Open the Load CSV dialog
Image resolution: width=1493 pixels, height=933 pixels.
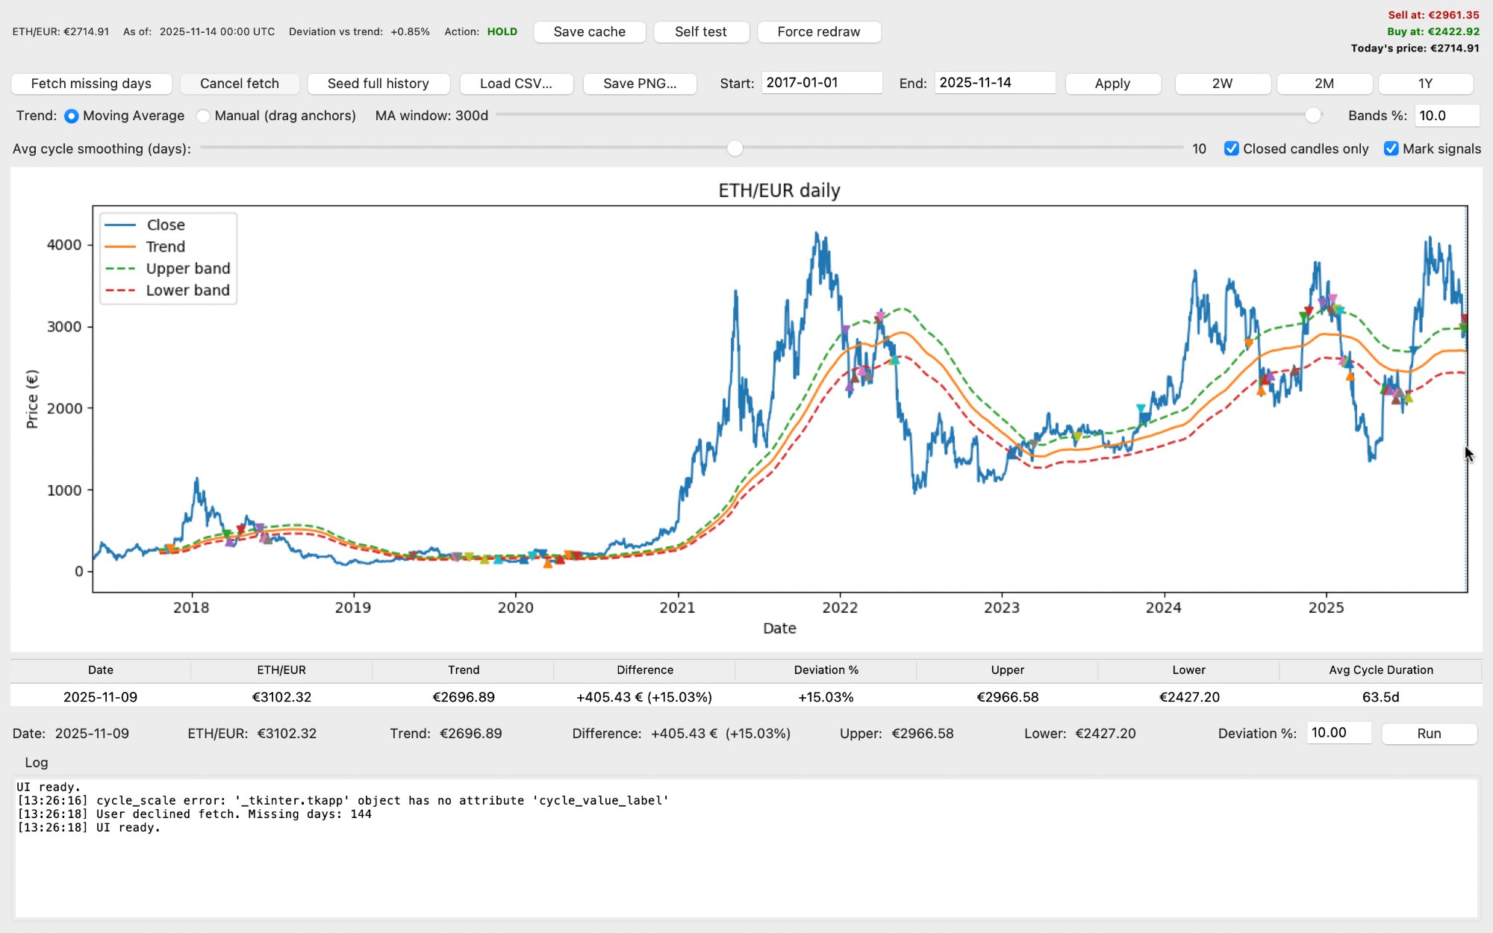(516, 84)
